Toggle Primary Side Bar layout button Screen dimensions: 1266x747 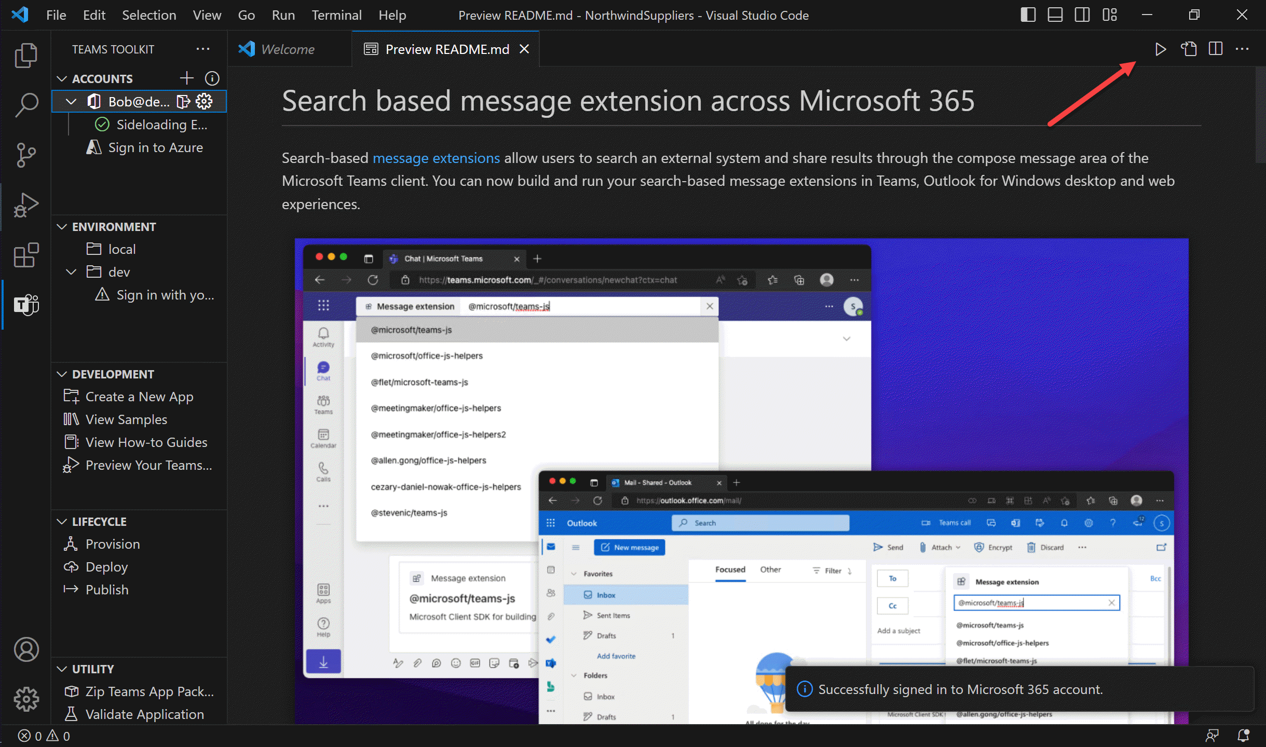pyautogui.click(x=1028, y=15)
